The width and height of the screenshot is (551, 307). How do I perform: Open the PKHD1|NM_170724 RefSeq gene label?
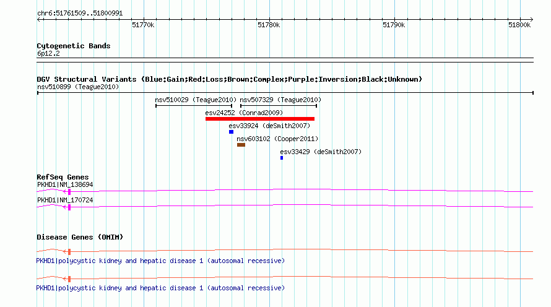click(x=65, y=200)
